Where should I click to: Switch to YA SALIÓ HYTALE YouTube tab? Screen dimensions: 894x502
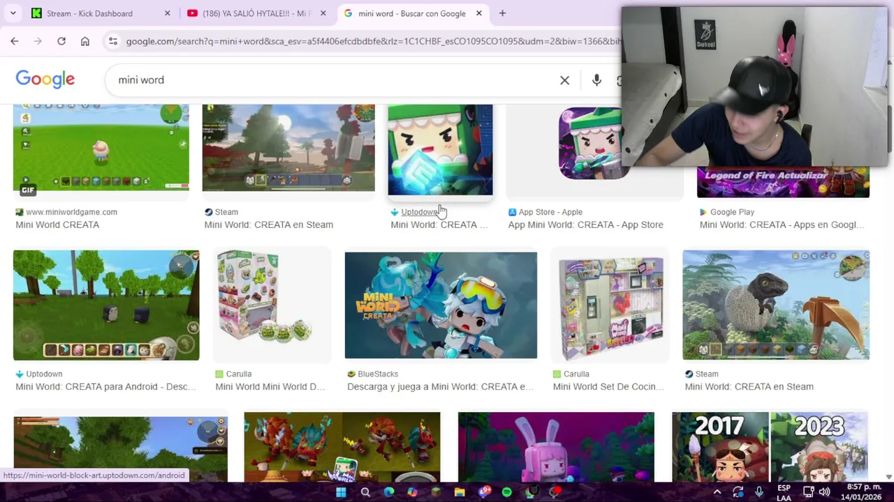coord(257,13)
